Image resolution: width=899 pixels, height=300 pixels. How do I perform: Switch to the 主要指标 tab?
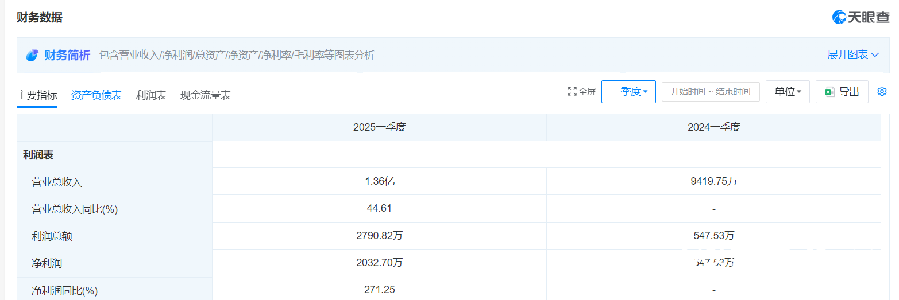pyautogui.click(x=37, y=95)
